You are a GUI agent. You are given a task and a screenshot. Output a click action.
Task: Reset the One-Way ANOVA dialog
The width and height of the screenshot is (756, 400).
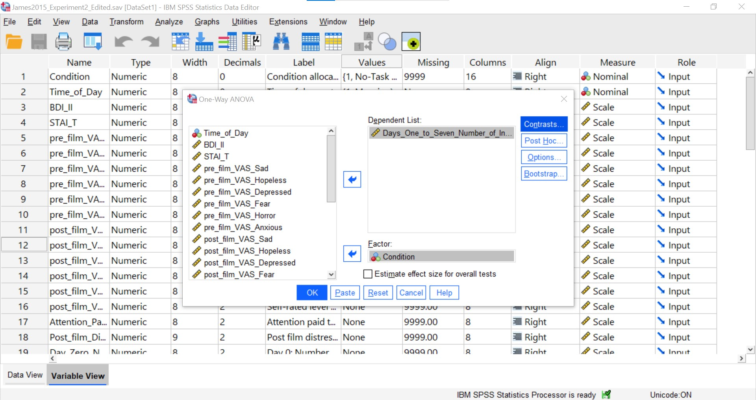(378, 293)
